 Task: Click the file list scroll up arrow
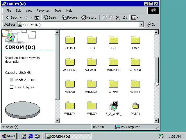156,32
